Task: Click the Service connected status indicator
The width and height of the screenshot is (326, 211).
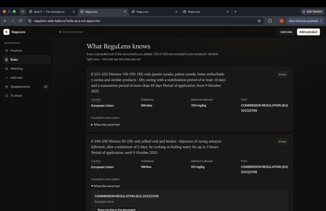Action: pyautogui.click(x=71, y=32)
